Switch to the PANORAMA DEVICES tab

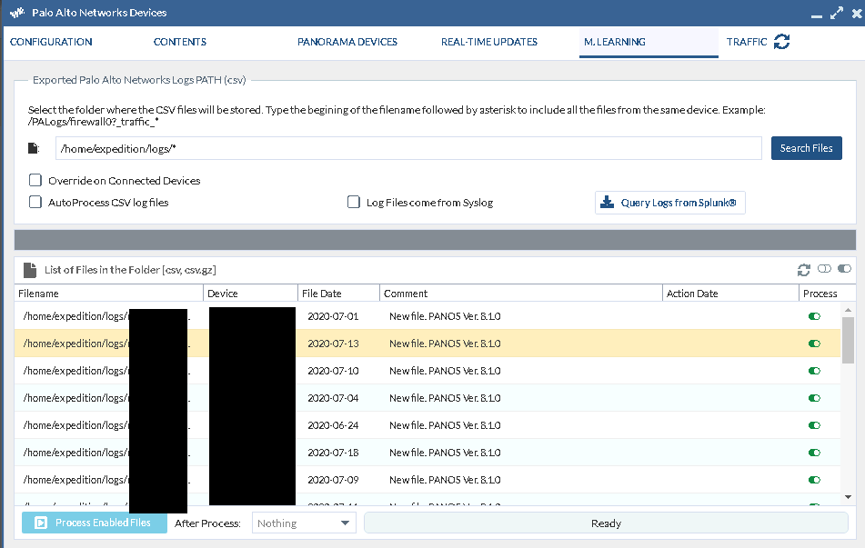(x=347, y=42)
